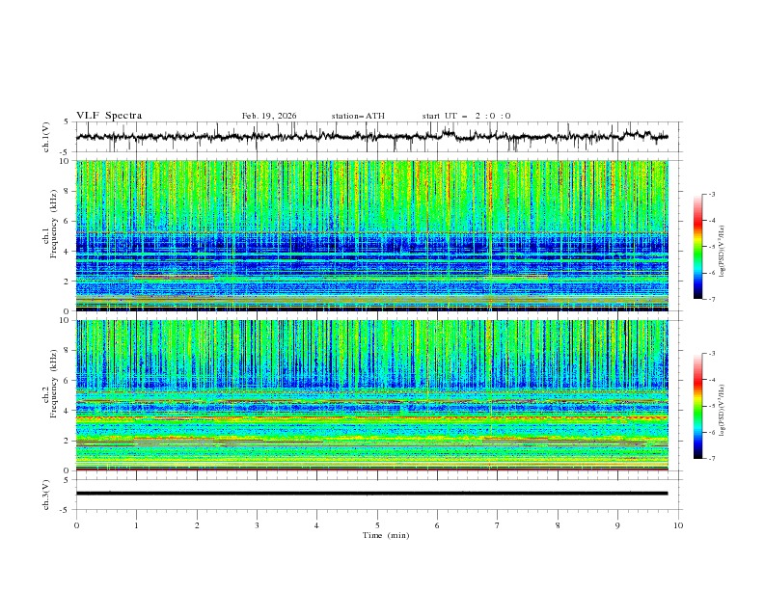Click inside the ch.1 spectrogram panel
Screen dimensions: 764x590
pyautogui.click(x=372, y=235)
